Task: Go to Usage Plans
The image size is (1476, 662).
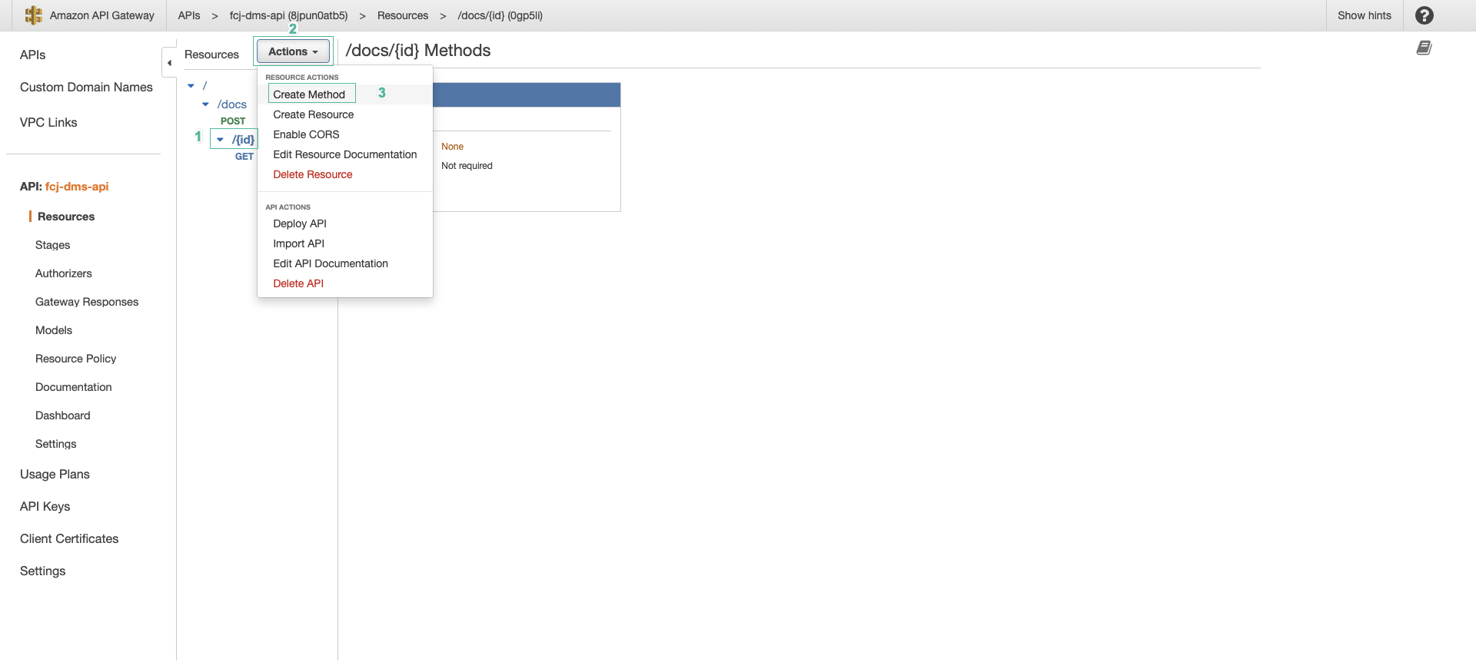Action: 55,474
